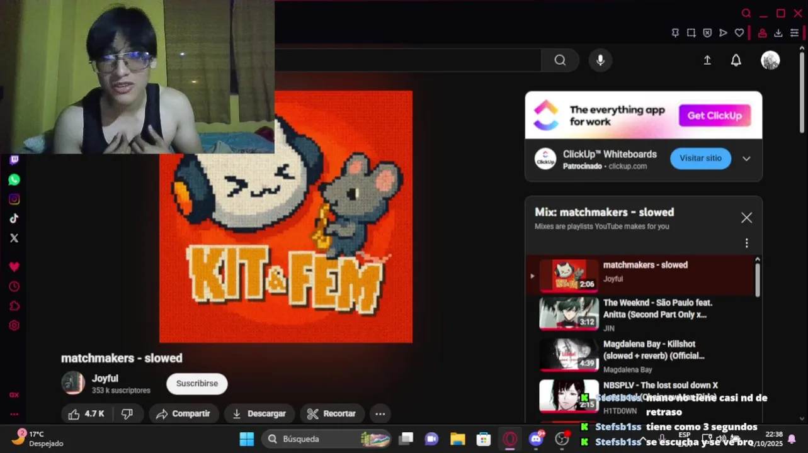Open the weather widget showing 17°C
Viewport: 808px width, 453px height.
(37, 439)
